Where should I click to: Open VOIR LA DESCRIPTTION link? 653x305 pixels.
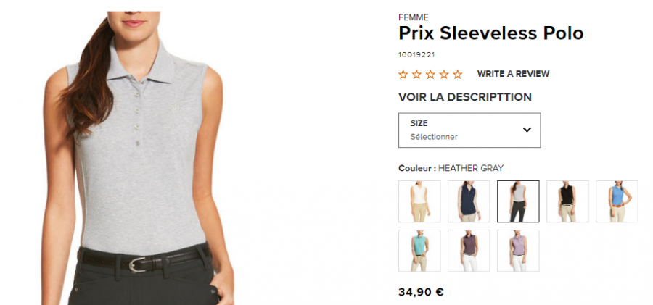pyautogui.click(x=465, y=97)
